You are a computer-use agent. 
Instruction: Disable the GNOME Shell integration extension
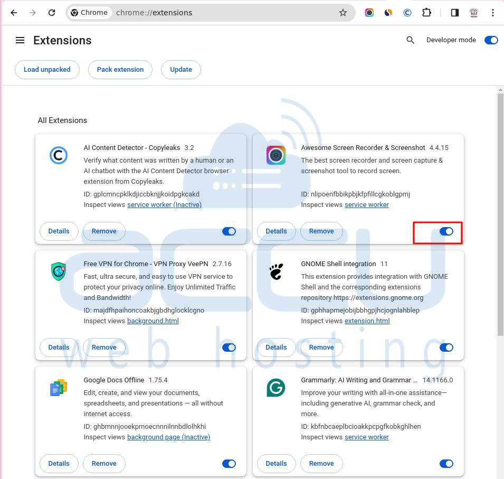(446, 347)
